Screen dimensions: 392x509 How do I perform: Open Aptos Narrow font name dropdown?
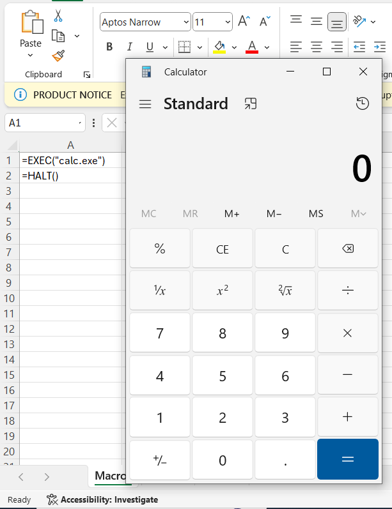click(186, 22)
